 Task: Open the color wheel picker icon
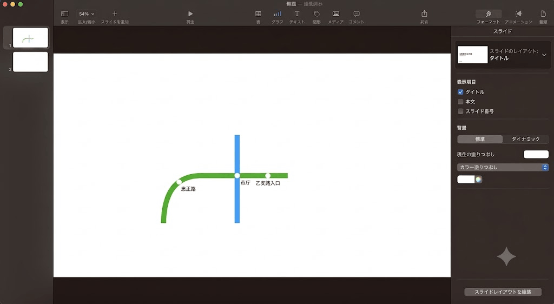478,180
